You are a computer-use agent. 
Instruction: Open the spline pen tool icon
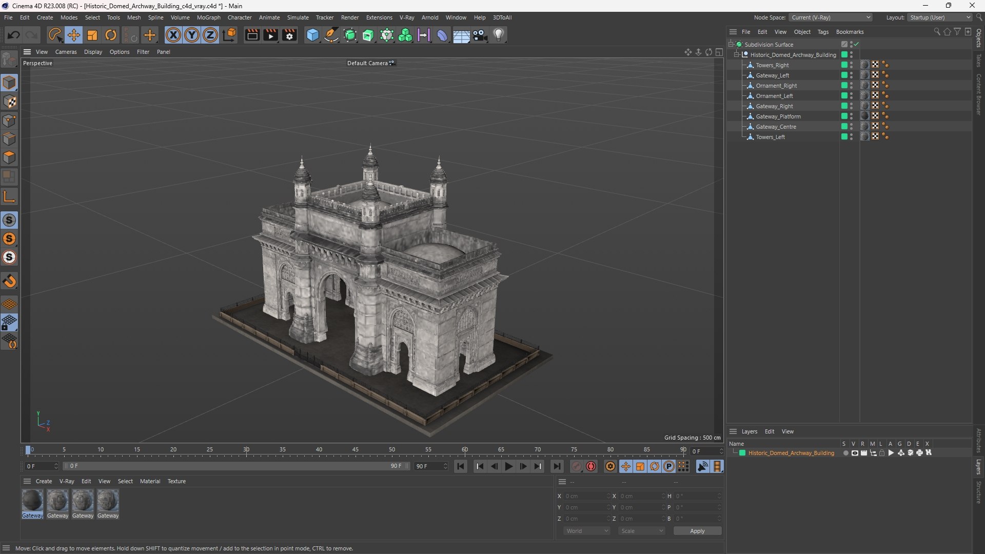(x=331, y=35)
